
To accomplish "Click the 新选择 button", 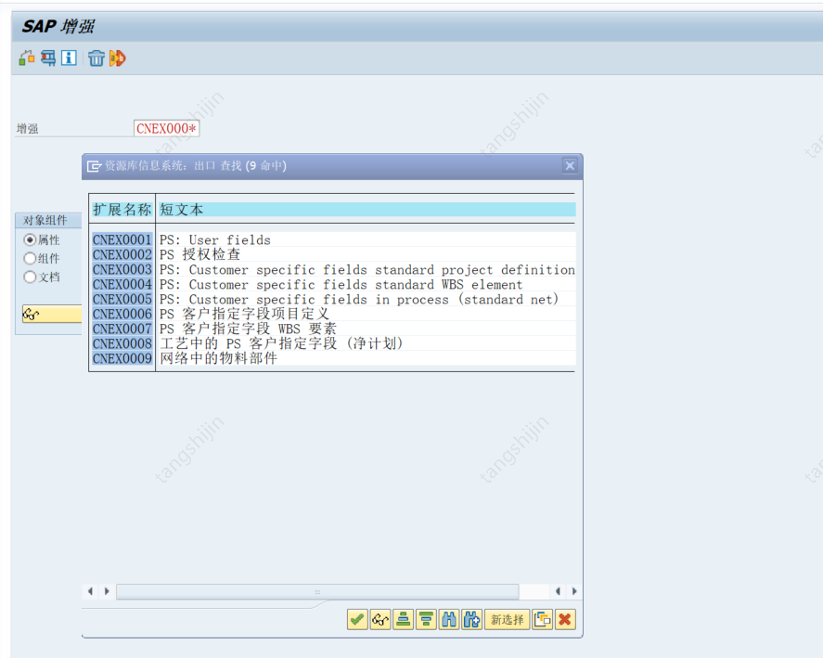I will (507, 619).
